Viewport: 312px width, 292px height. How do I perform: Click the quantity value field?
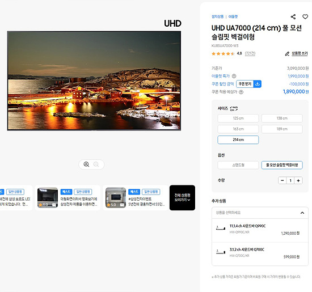click(290, 180)
